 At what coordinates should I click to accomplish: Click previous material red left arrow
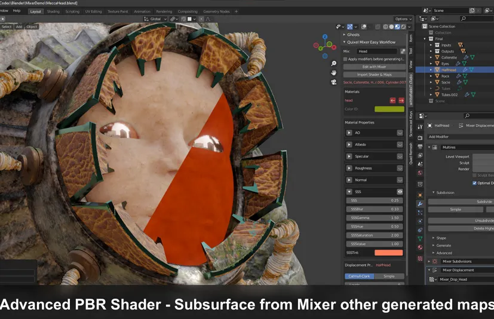392,100
